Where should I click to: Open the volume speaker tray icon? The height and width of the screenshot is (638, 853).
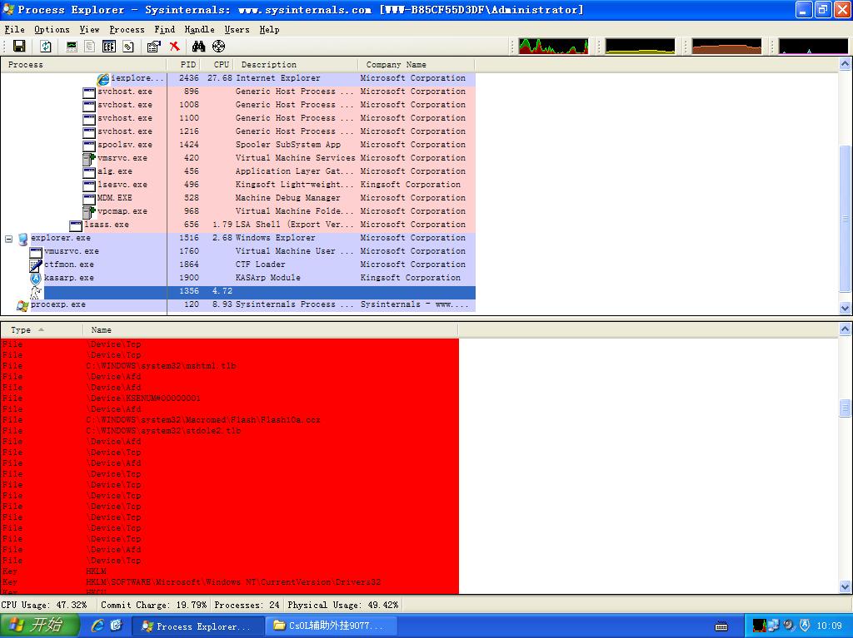pos(789,626)
